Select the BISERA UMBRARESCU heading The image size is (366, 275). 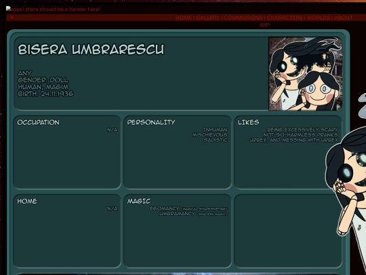[x=91, y=50]
